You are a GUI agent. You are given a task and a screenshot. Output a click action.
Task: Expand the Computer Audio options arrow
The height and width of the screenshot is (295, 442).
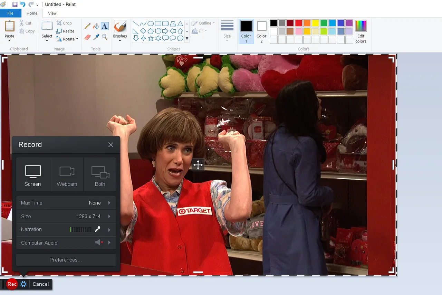(109, 242)
